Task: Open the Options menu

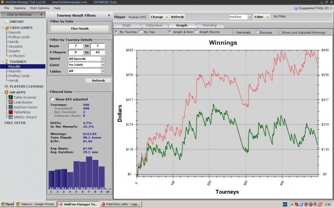Action: [x=20, y=8]
